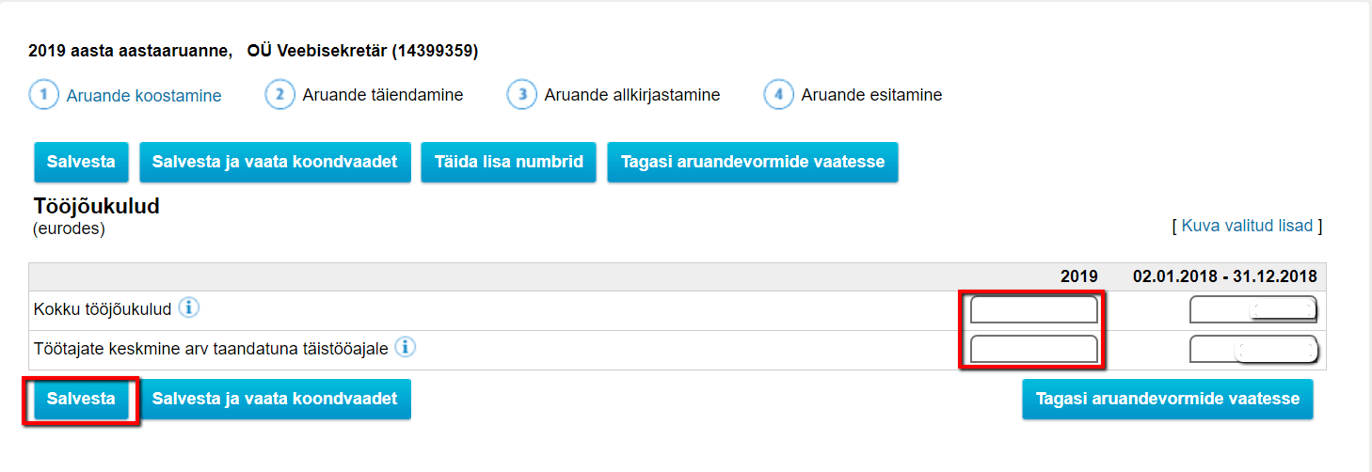The image size is (1372, 472).
Task: Click top Salvesta ja vaata koondvaadet button
Action: [x=275, y=162]
